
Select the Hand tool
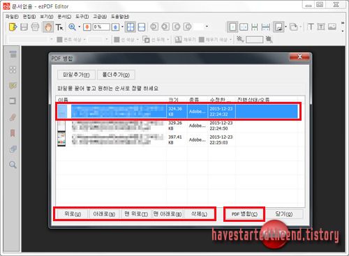click(48, 27)
